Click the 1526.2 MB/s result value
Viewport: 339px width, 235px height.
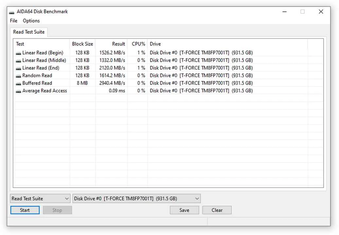click(x=112, y=53)
